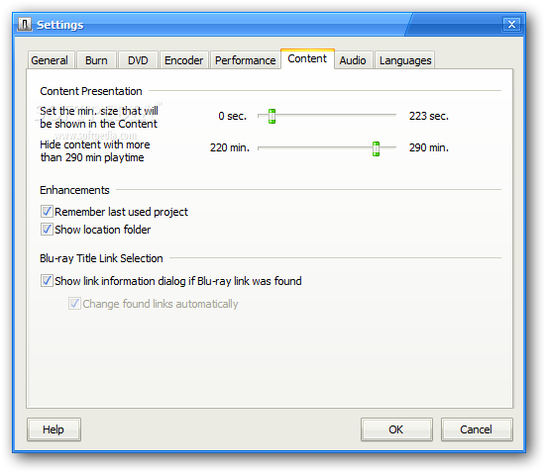Go to the Encoder tab
The width and height of the screenshot is (546, 473).
tap(184, 60)
